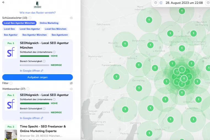Viewport: 210px width, 140px height.
Task: Click 'NIEDRIGE' label above Aufgaben zeigen button
Action: (56, 65)
